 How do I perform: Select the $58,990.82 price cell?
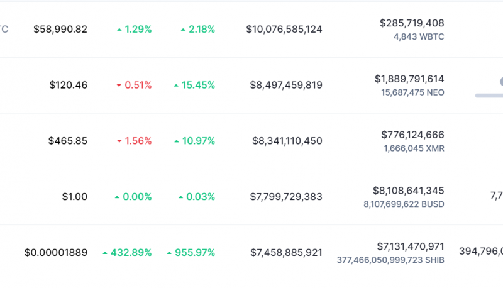[x=60, y=30]
